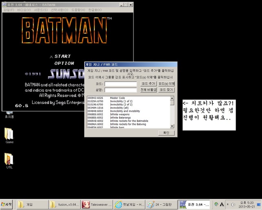Viewport: 262px width, 210px height.
Task: Click the 코드 input field
Action: click(x=121, y=84)
